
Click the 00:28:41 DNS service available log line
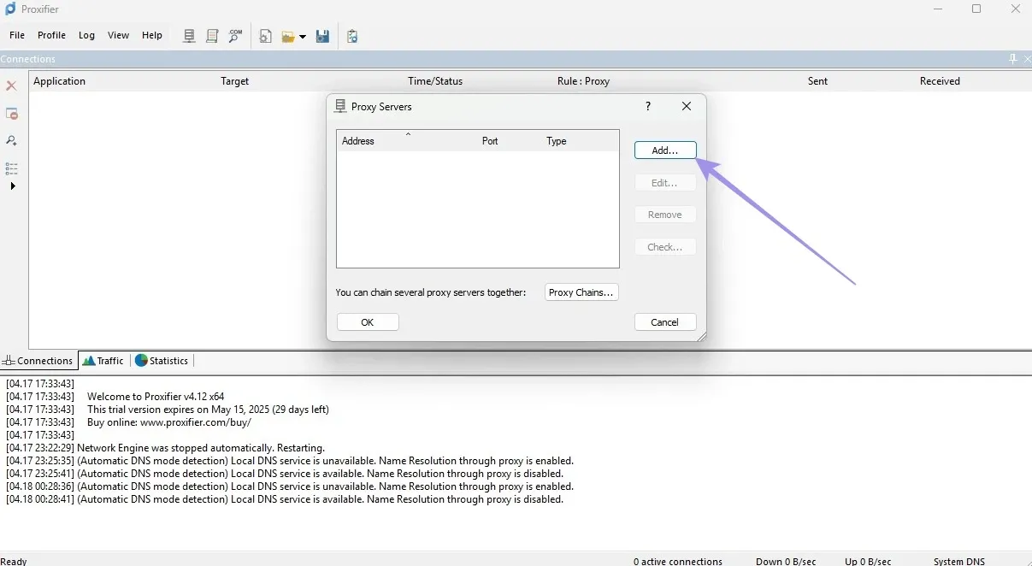(285, 499)
